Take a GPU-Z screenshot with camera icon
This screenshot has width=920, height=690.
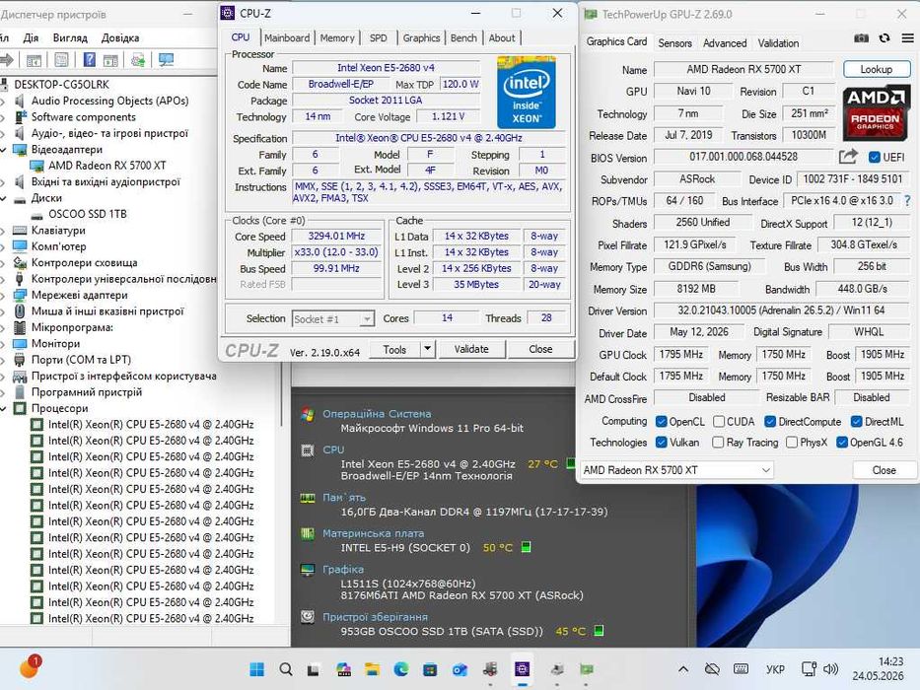click(x=861, y=38)
